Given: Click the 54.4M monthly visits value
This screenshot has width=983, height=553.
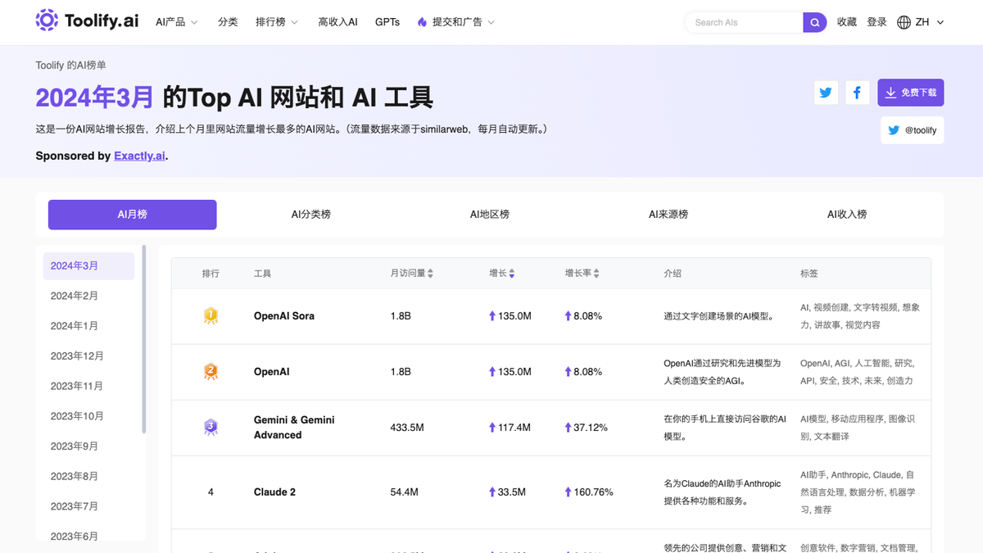Looking at the screenshot, I should pyautogui.click(x=405, y=492).
